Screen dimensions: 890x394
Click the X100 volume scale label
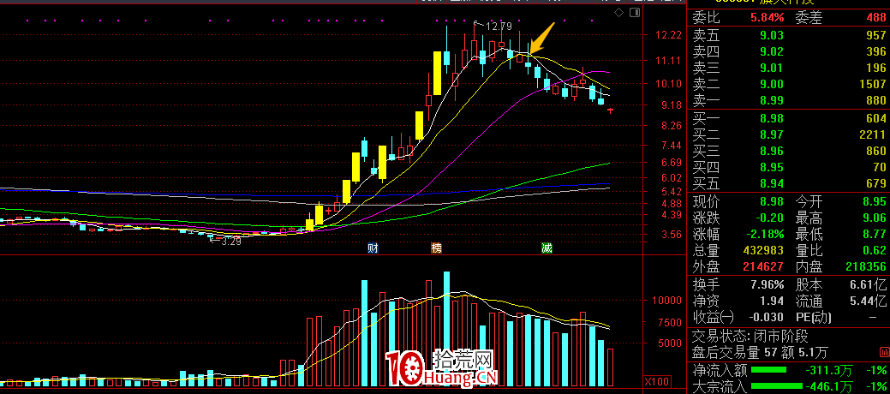coord(658,380)
